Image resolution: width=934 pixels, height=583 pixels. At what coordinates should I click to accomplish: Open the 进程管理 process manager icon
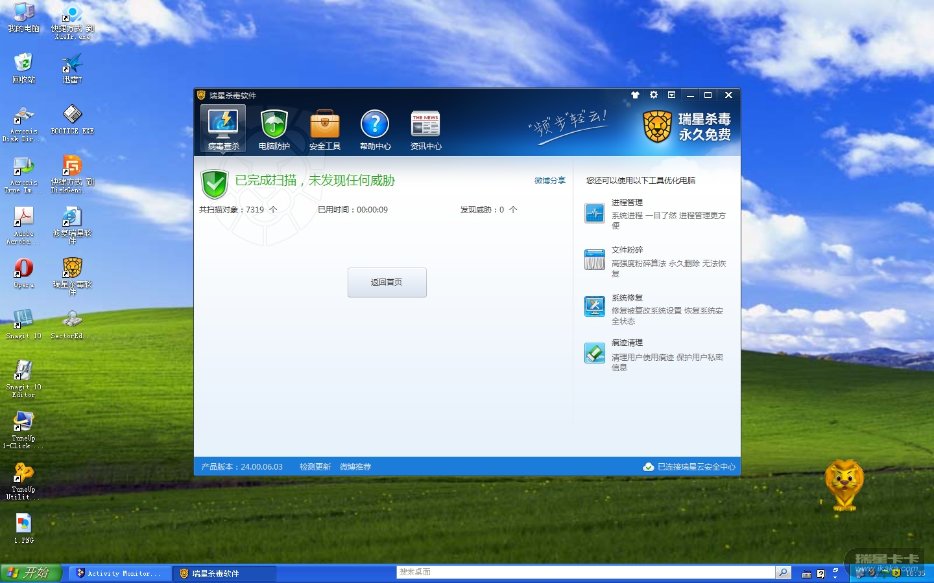click(x=594, y=213)
